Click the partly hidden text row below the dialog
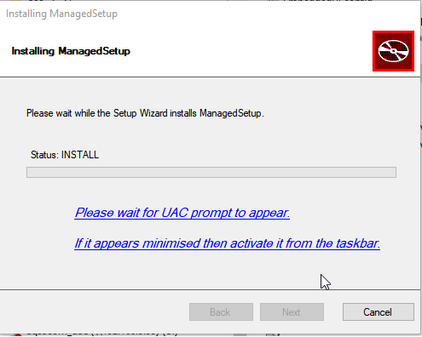This screenshot has width=422, height=337. click(x=102, y=334)
